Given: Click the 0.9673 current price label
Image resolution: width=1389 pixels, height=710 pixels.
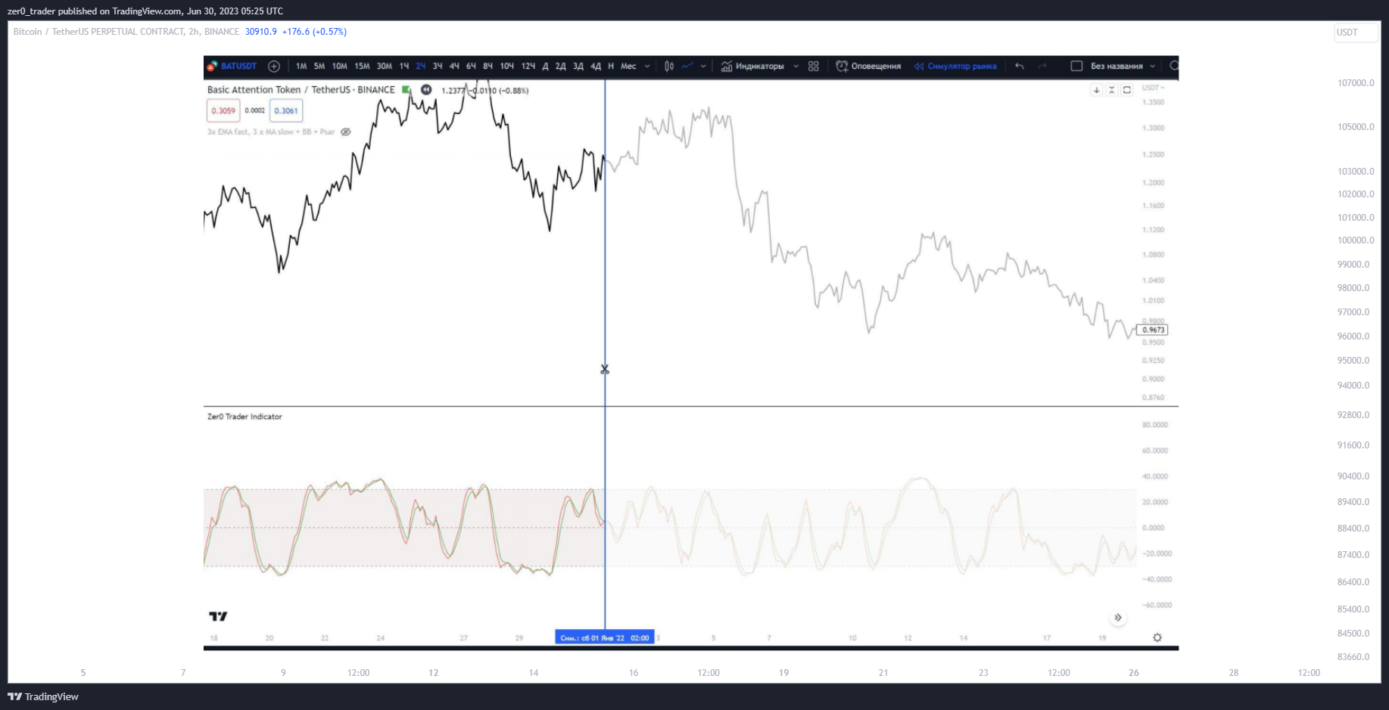Looking at the screenshot, I should [1153, 330].
